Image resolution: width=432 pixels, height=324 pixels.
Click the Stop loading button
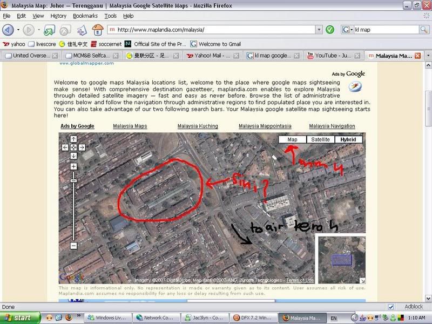65,30
